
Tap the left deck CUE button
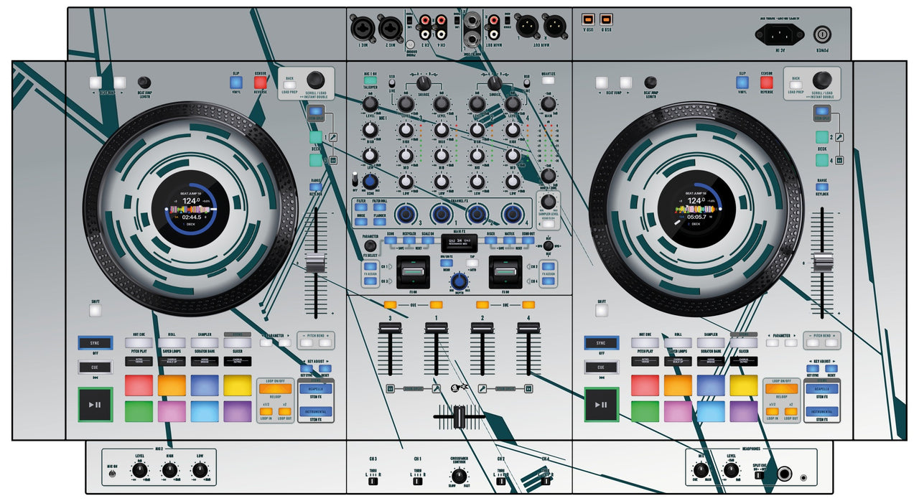tap(95, 367)
